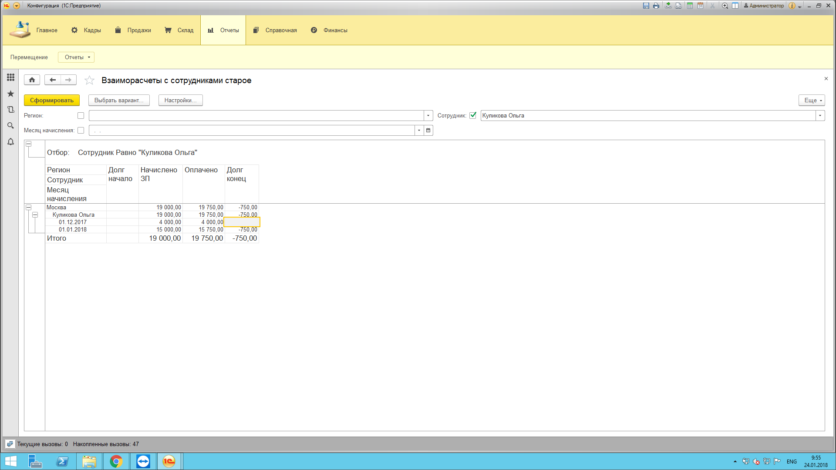The width and height of the screenshot is (836, 470).
Task: Launch Chrome from the Windows taskbar
Action: click(x=116, y=461)
